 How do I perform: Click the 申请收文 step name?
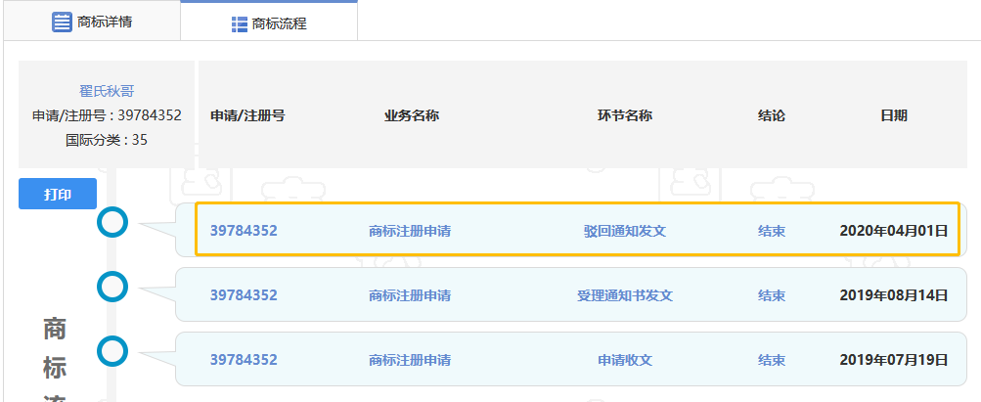pos(625,361)
